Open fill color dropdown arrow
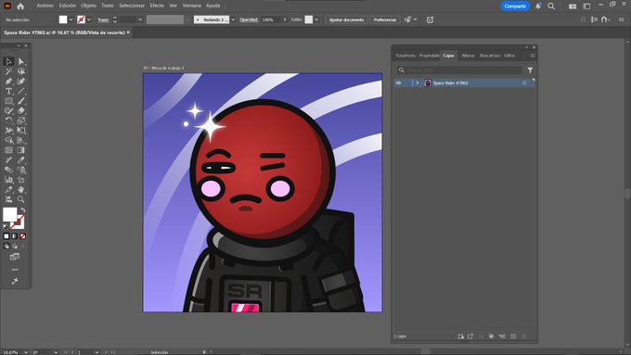 point(71,19)
